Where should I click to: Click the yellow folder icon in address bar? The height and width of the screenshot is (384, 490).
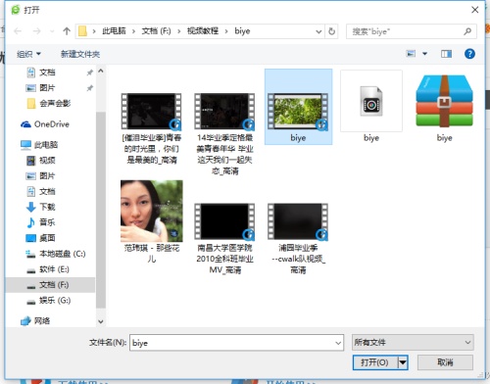click(x=82, y=31)
